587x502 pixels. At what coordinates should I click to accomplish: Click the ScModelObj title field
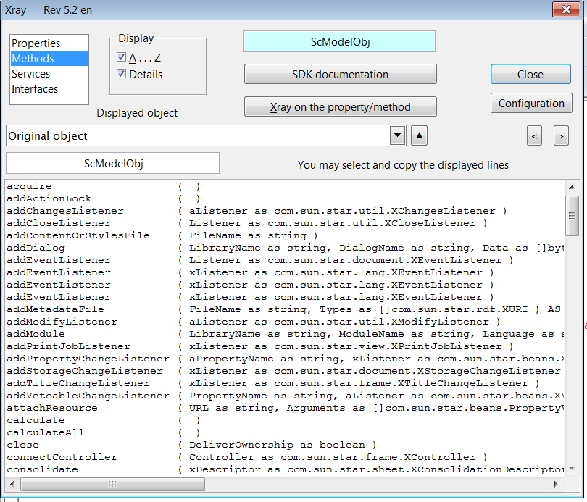[339, 41]
